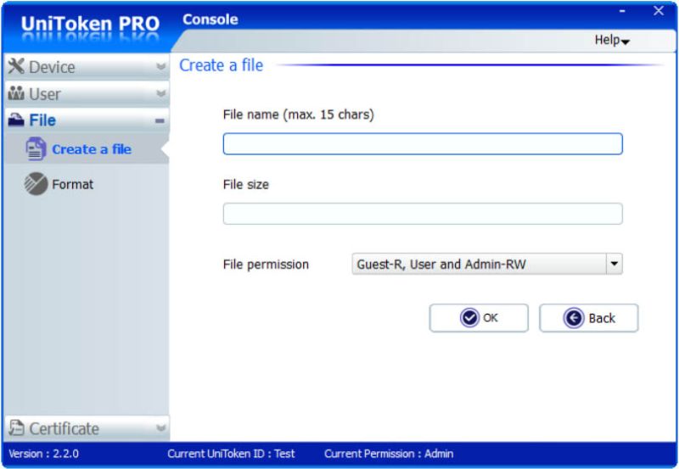
Task: Expand the User section chevron
Action: pos(160,93)
